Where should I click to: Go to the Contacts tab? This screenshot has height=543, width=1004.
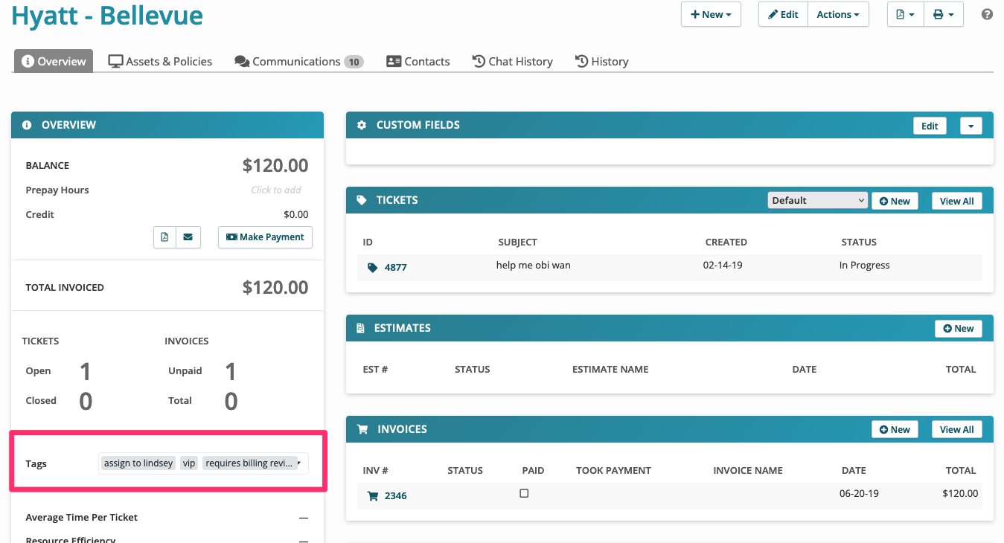point(418,61)
